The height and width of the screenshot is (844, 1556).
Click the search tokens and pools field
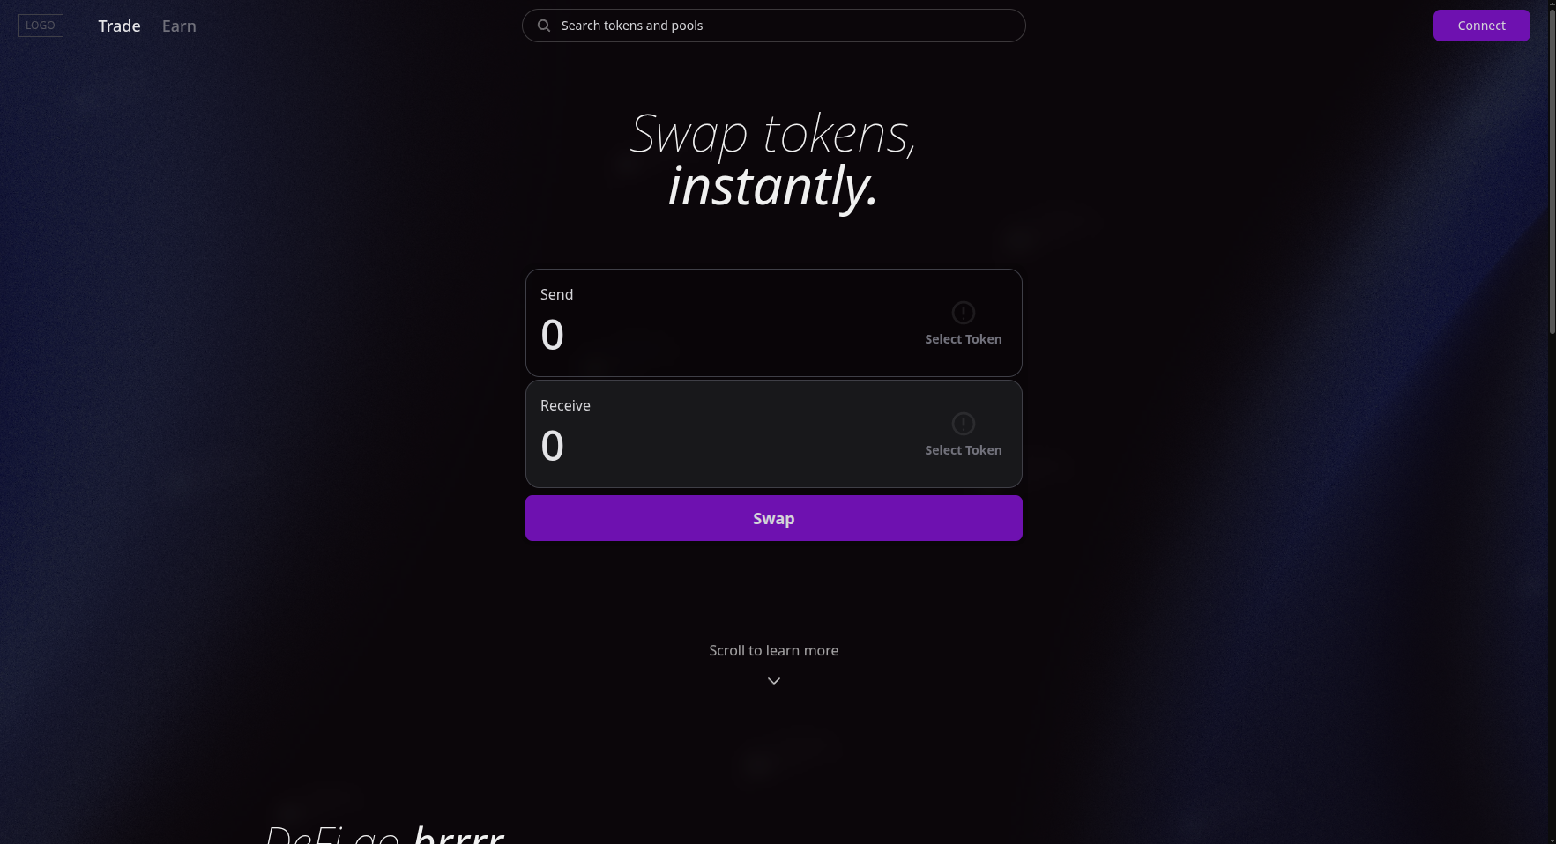(x=774, y=26)
